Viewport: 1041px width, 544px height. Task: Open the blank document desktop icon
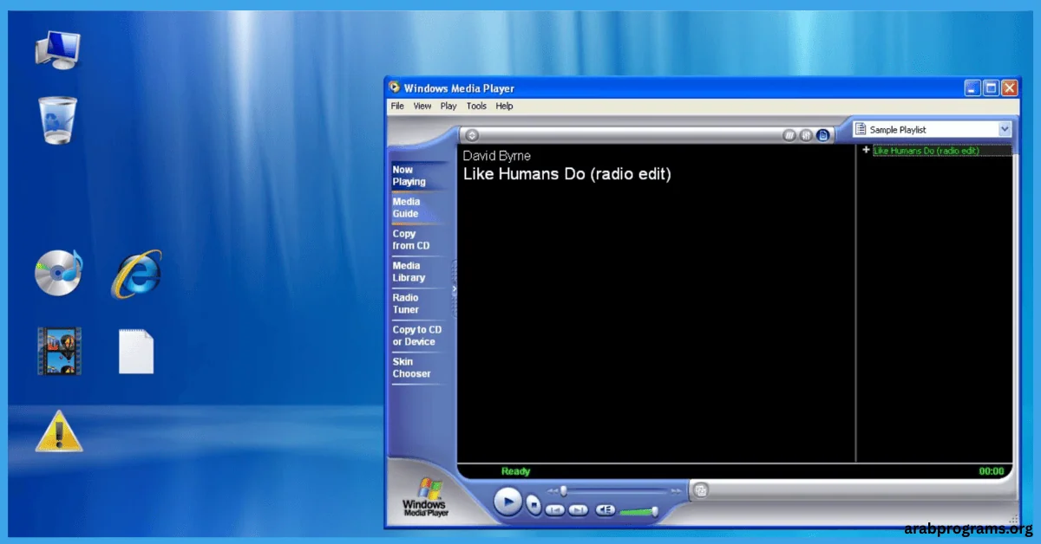coord(136,352)
